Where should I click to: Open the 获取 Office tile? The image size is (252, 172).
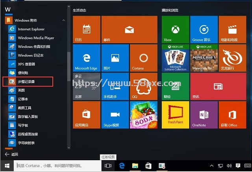(x=233, y=115)
